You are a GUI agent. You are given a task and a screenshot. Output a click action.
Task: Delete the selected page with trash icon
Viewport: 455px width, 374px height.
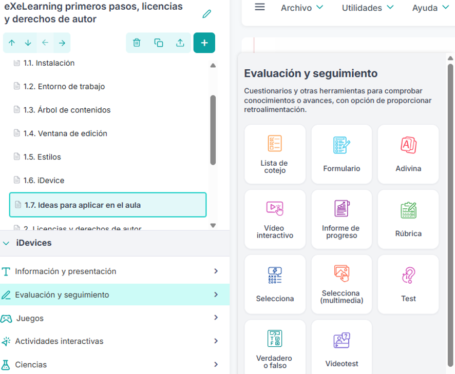pyautogui.click(x=137, y=43)
